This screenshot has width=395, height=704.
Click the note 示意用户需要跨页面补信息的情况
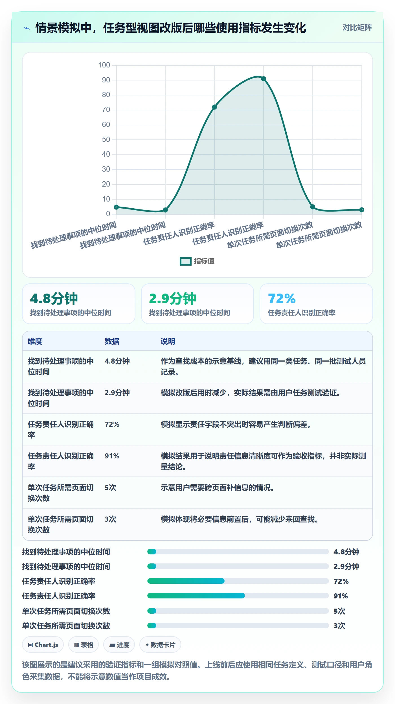pos(217,487)
